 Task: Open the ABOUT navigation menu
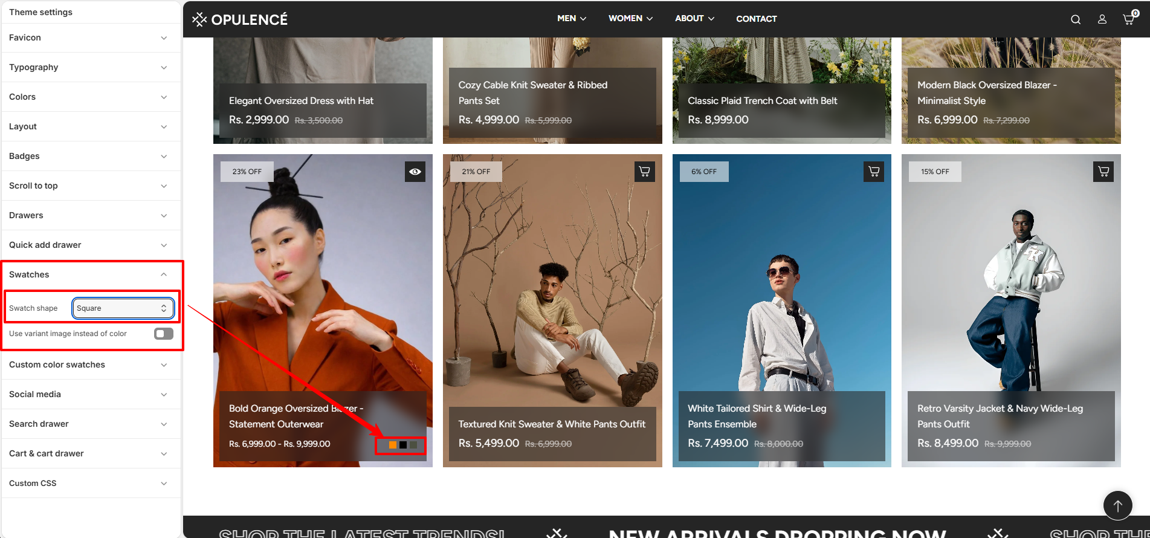(x=694, y=19)
